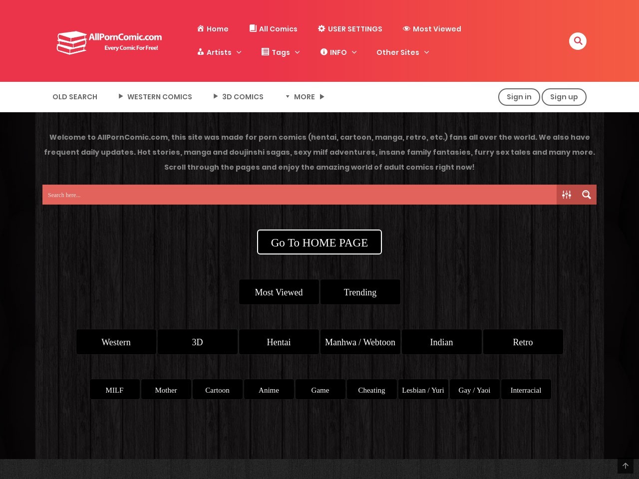Select the Manhwa / Webtoon category button
The height and width of the screenshot is (479, 639).
360,342
